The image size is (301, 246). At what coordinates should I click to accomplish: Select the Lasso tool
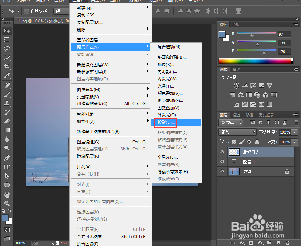(x=7, y=48)
